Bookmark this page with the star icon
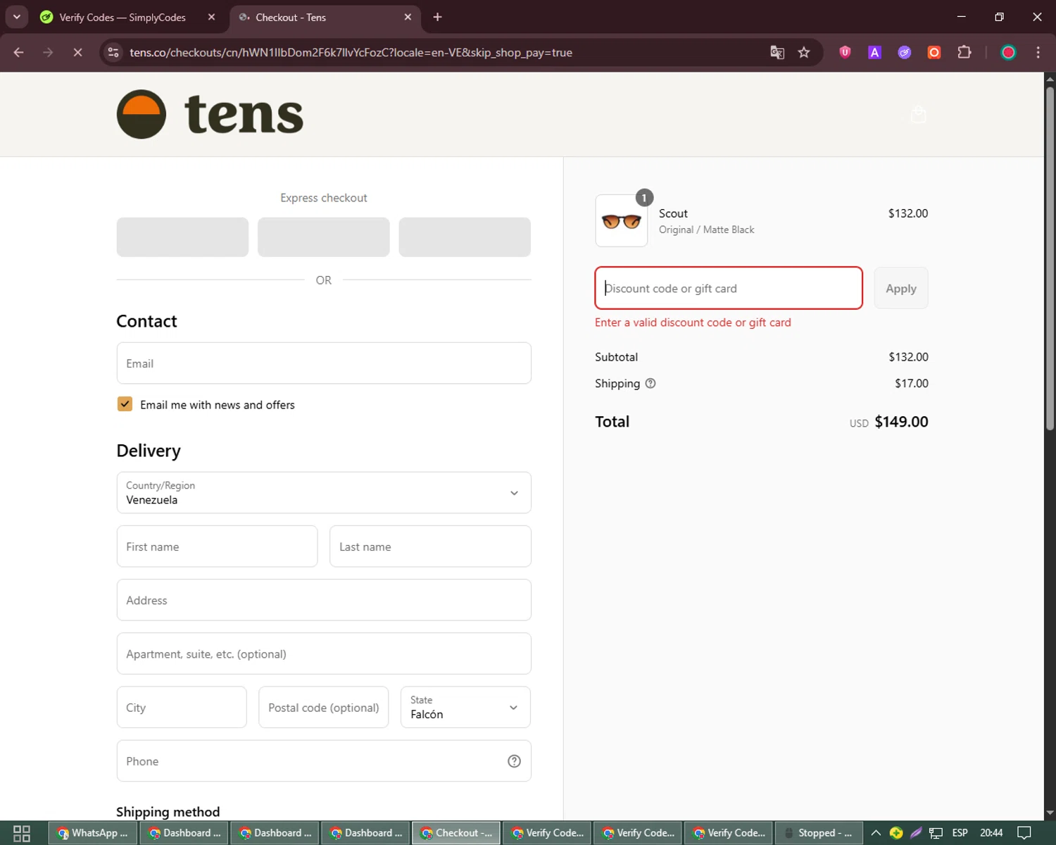Image resolution: width=1056 pixels, height=845 pixels. (804, 52)
